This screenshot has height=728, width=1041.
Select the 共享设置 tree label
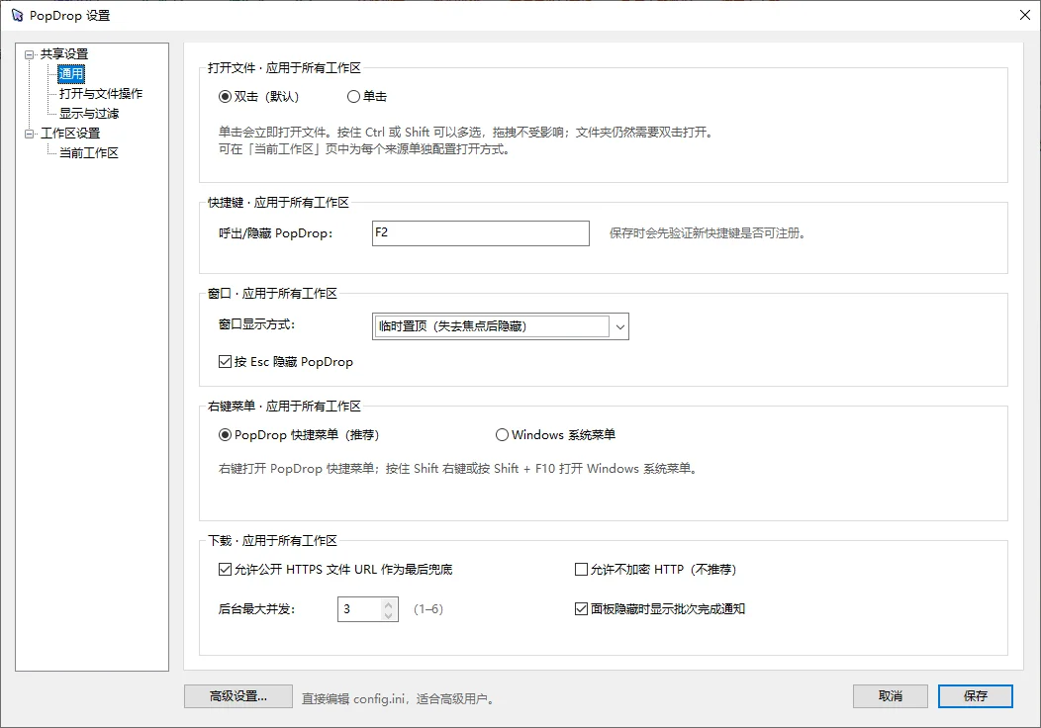tap(64, 54)
